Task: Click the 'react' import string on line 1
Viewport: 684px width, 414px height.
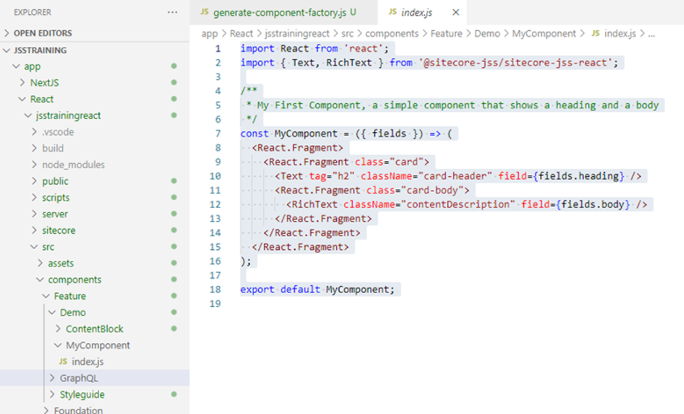Action: pos(366,48)
